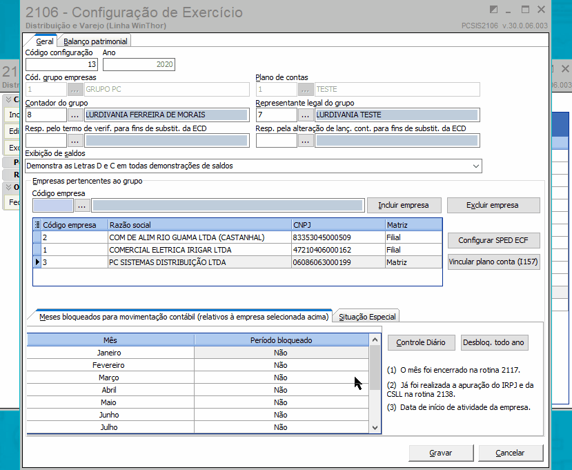Viewport: 572px width, 470px height.
Task: Open lookup for Representante legal do grupo
Action: pyautogui.click(x=306, y=115)
